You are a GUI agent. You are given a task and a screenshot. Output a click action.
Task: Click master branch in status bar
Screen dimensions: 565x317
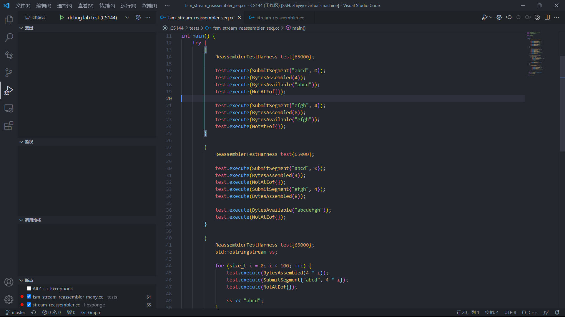coord(16,312)
